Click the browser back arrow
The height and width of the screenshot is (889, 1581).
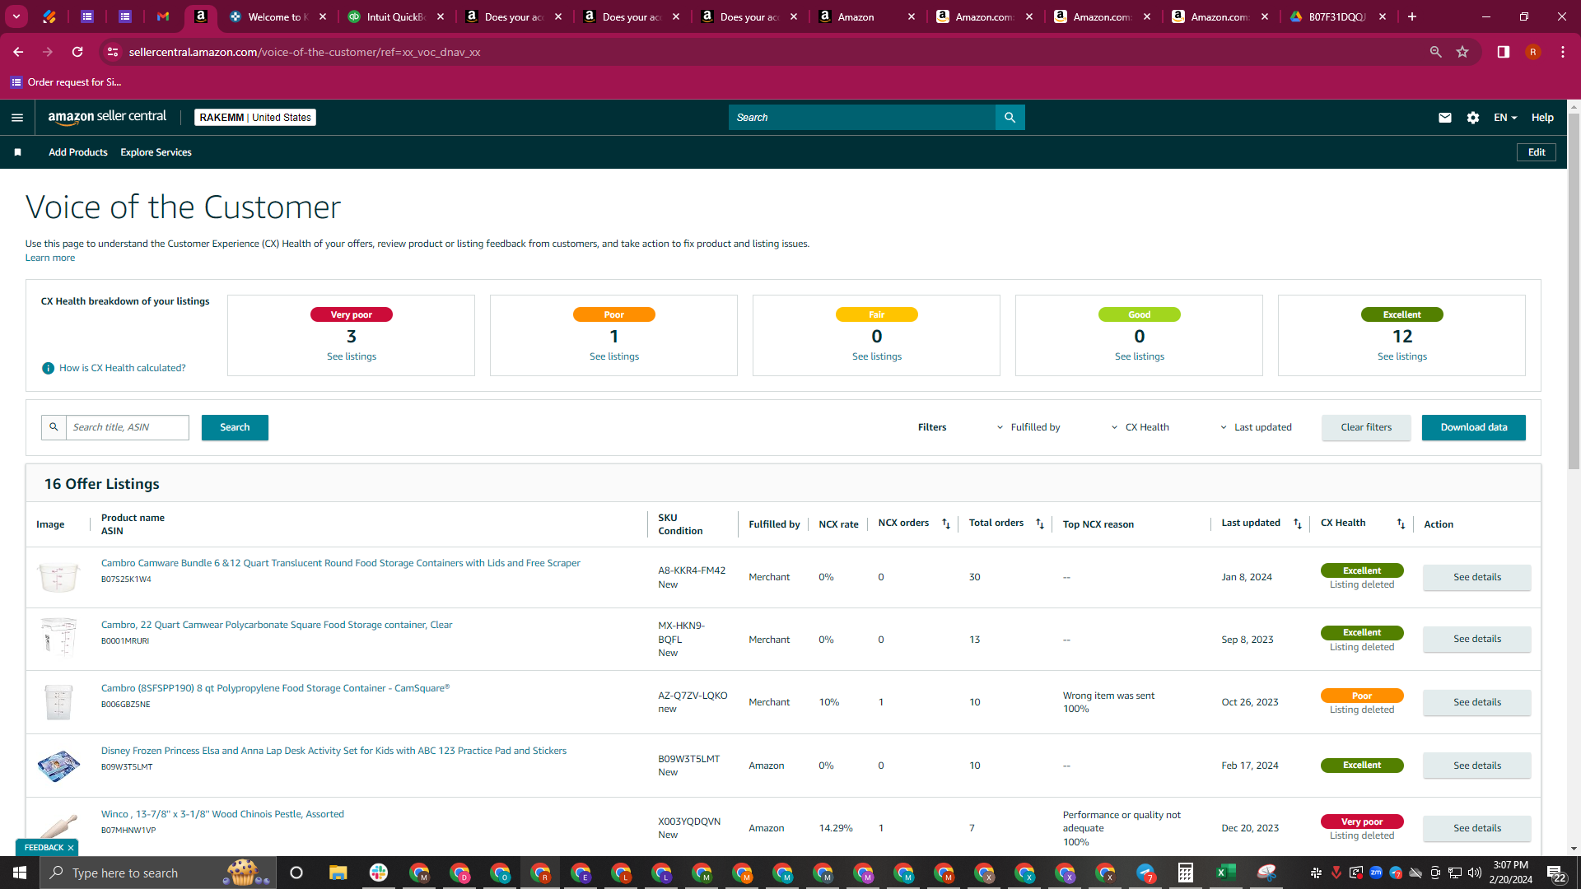pos(18,52)
